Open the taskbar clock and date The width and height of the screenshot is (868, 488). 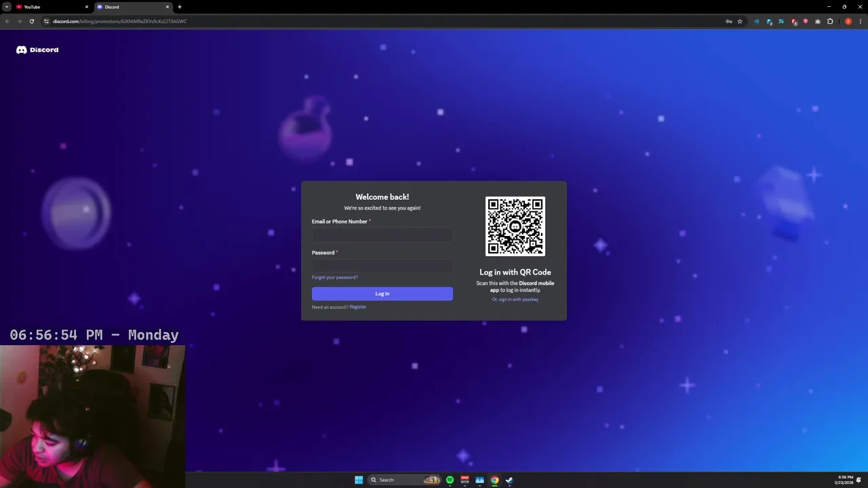point(846,480)
